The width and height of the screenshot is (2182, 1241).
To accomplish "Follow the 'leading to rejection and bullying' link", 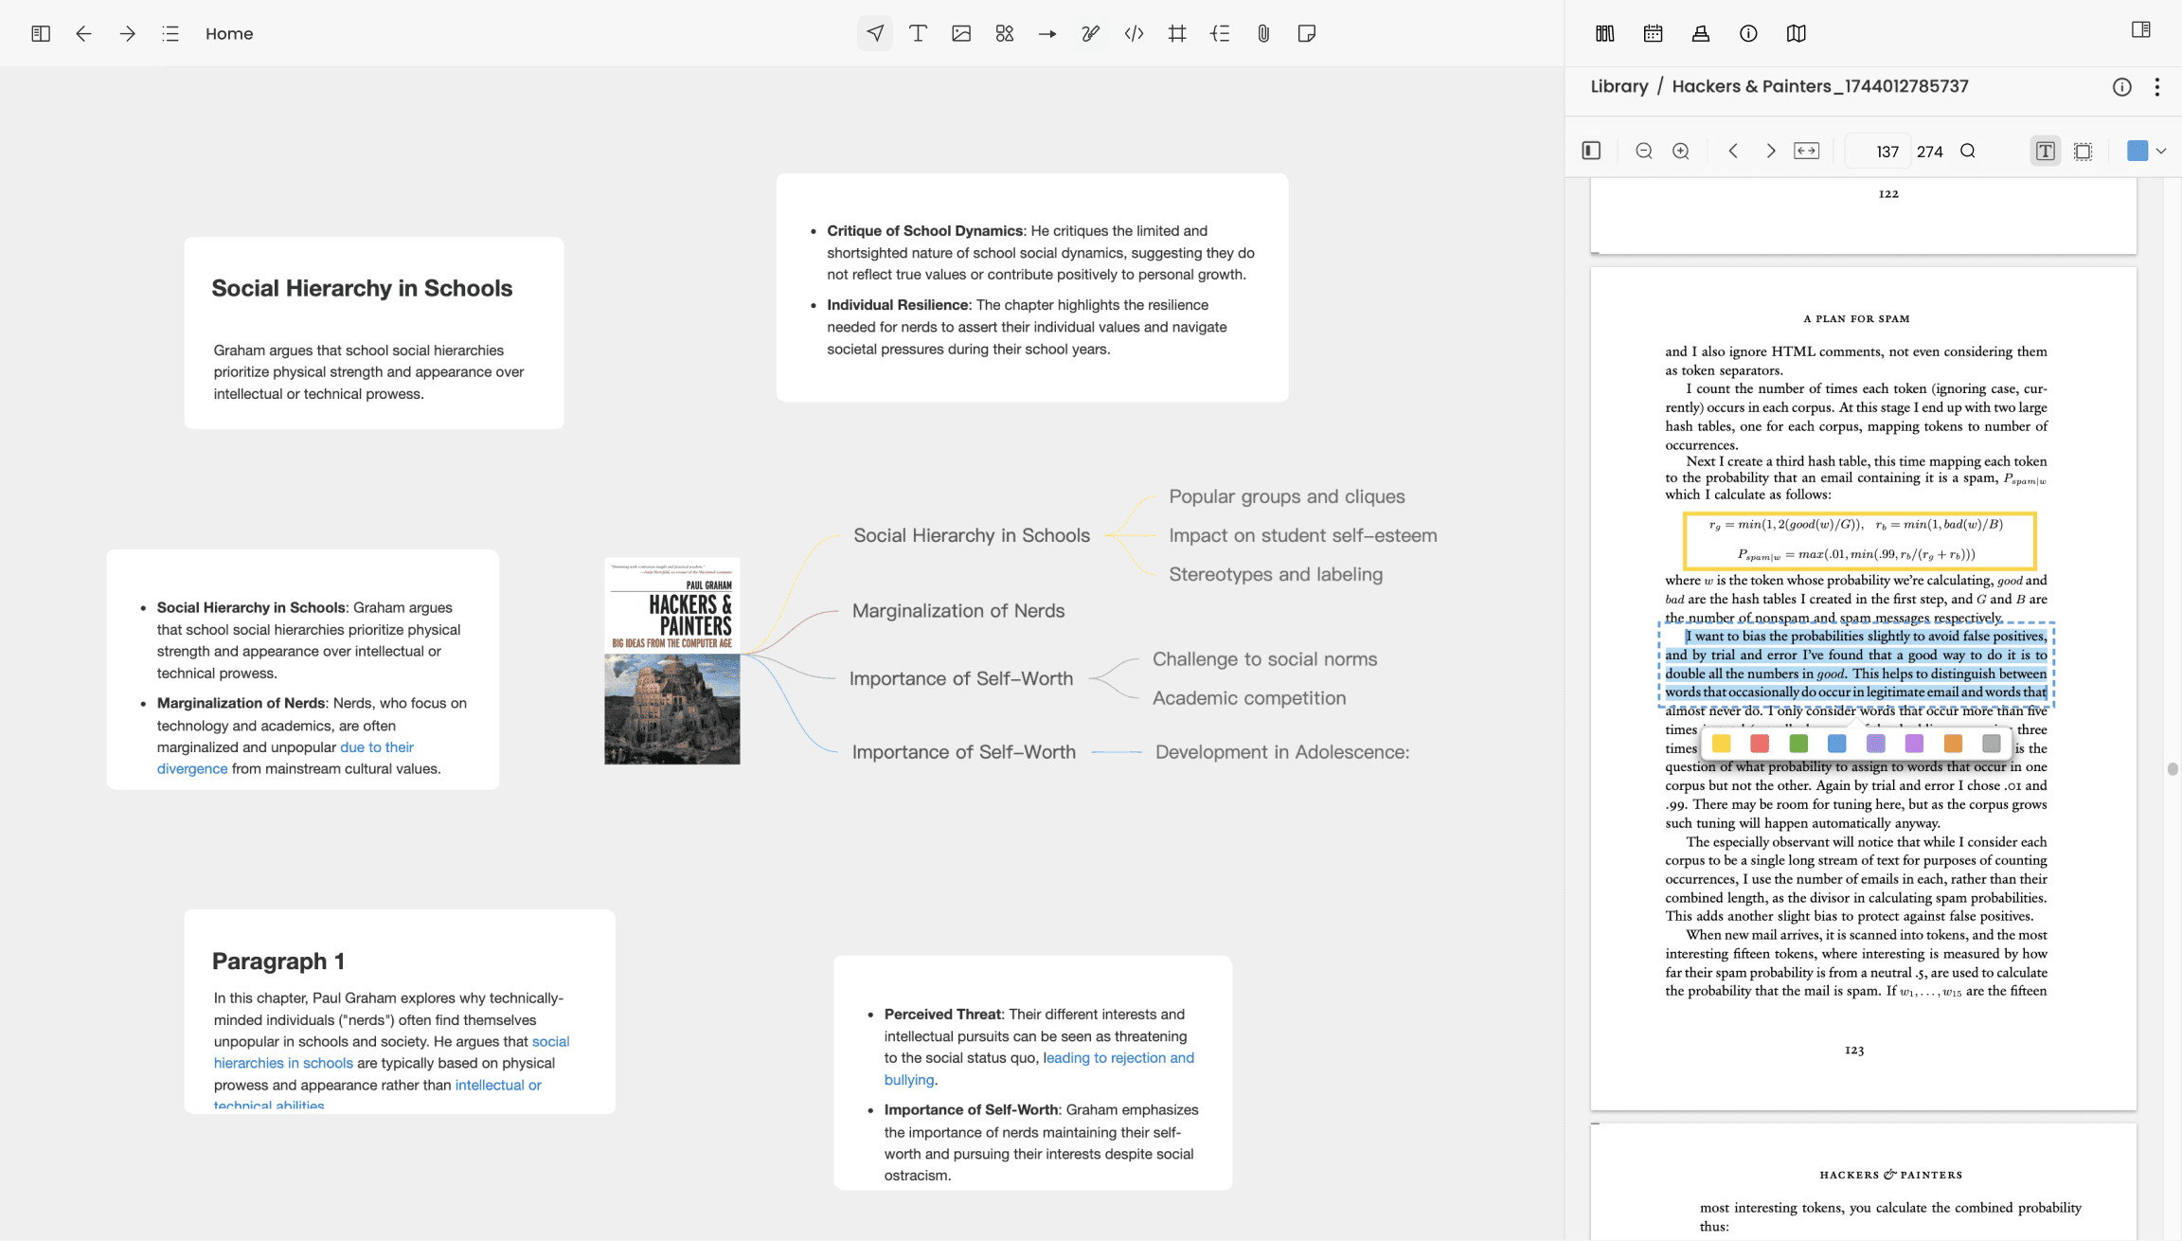I will pos(1118,1058).
